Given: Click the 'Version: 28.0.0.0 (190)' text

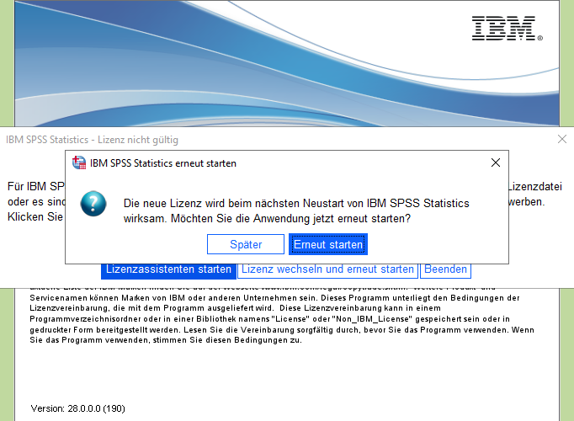Looking at the screenshot, I should [78, 408].
